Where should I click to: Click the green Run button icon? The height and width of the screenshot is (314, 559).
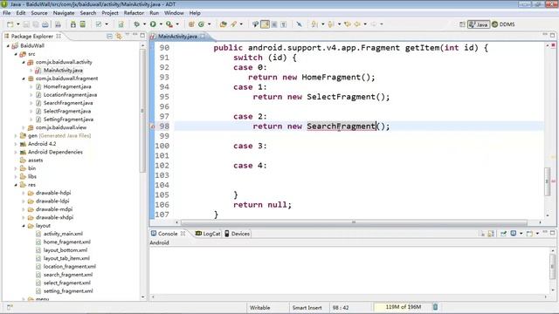[153, 24]
